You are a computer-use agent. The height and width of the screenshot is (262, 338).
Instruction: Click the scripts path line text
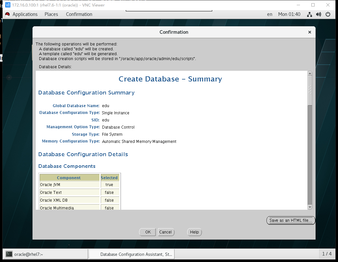[x=117, y=59]
